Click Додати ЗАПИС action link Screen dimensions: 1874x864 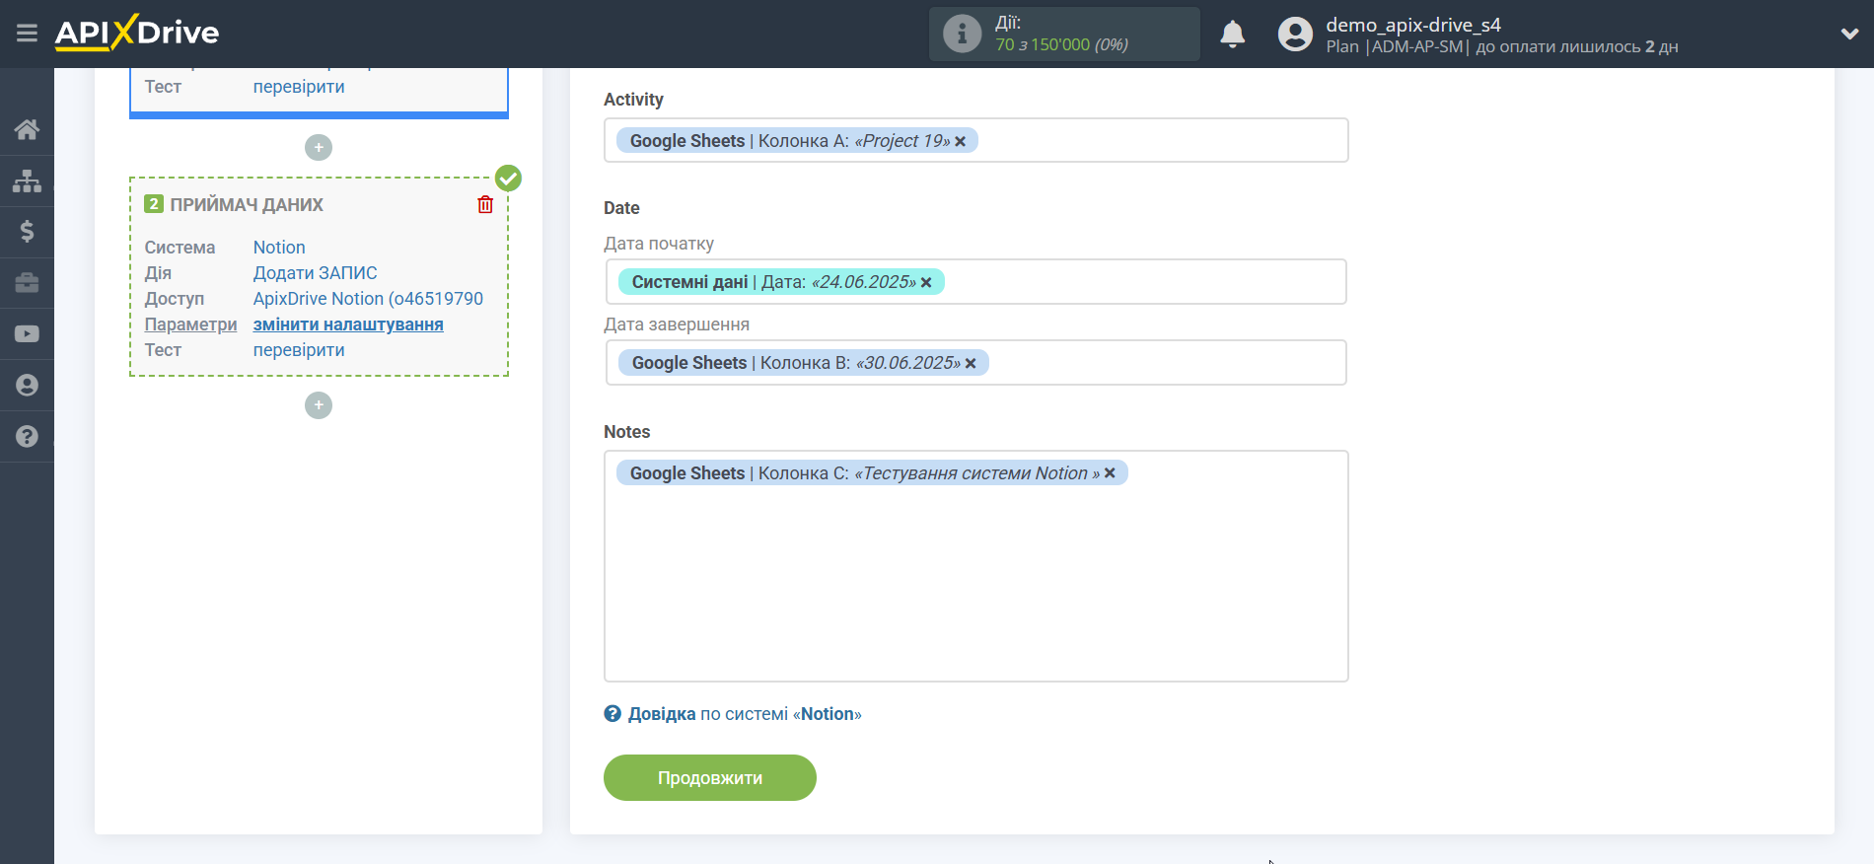pyautogui.click(x=315, y=273)
